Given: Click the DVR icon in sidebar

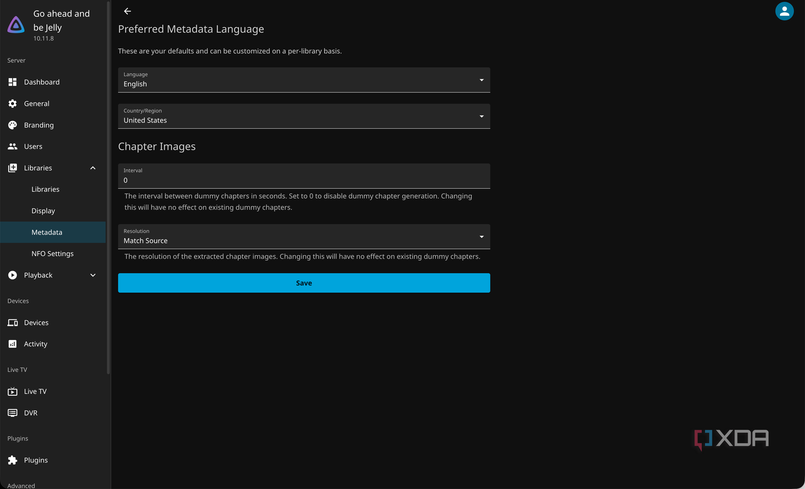Looking at the screenshot, I should coord(13,413).
